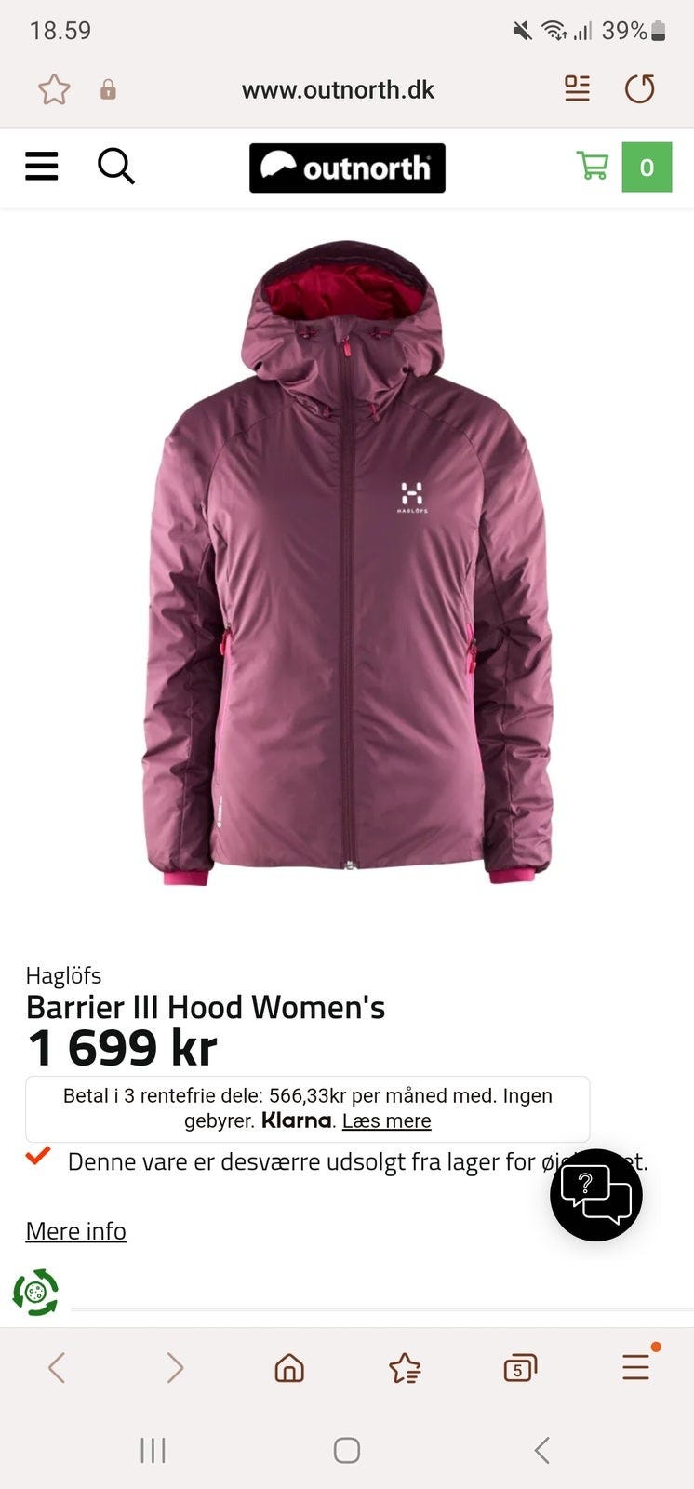
Task: View the green cart count badge
Action: coord(647,167)
